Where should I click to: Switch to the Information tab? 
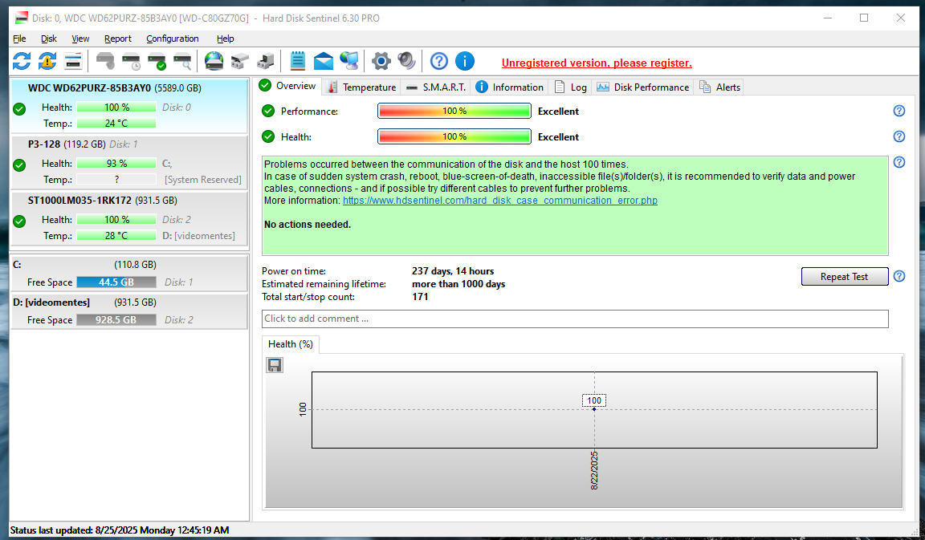(510, 87)
